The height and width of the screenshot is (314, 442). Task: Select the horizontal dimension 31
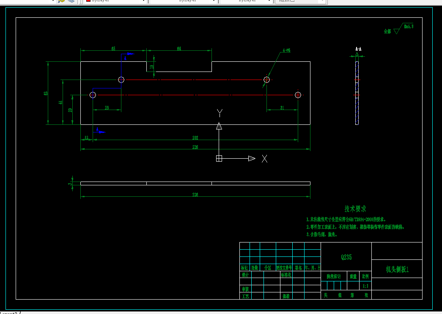point(282,108)
